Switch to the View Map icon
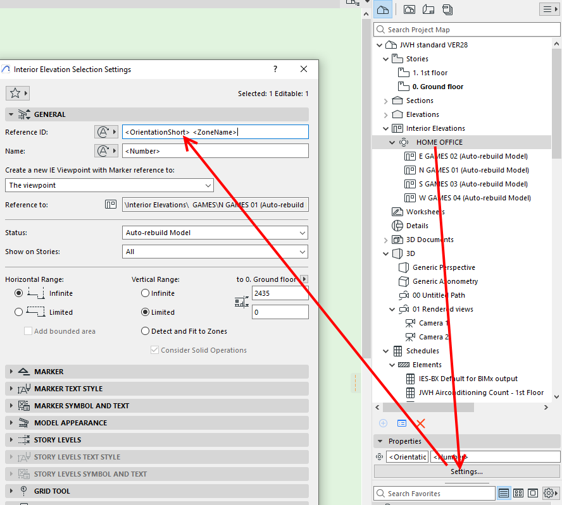This screenshot has height=505, width=562. pyautogui.click(x=409, y=9)
